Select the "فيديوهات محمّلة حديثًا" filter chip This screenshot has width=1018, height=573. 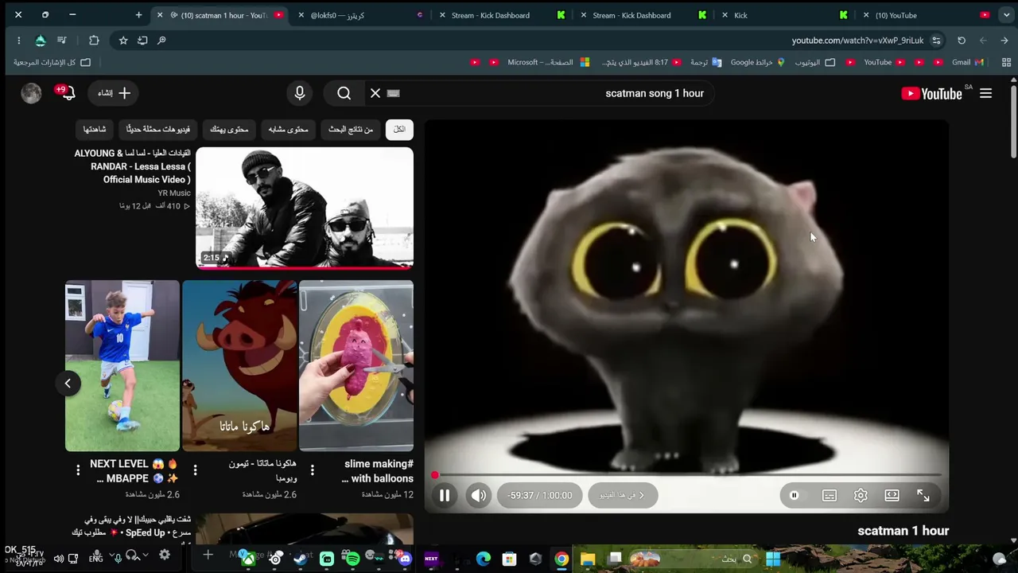point(158,129)
